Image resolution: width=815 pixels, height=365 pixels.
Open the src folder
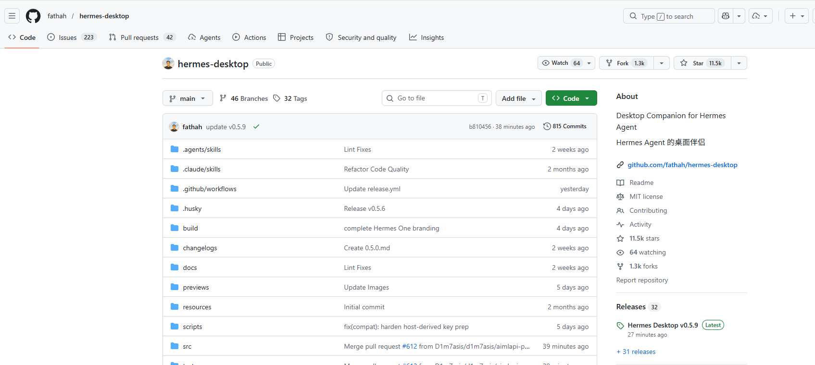pos(187,346)
